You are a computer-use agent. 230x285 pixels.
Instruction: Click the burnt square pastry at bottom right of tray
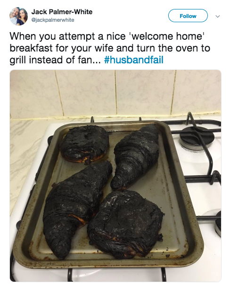pos(125,224)
